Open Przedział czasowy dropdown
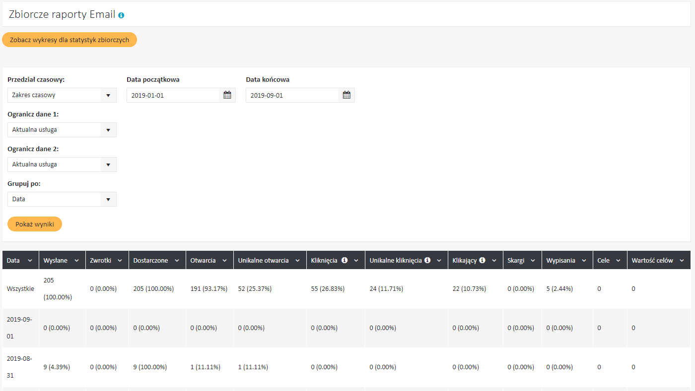 tap(62, 95)
